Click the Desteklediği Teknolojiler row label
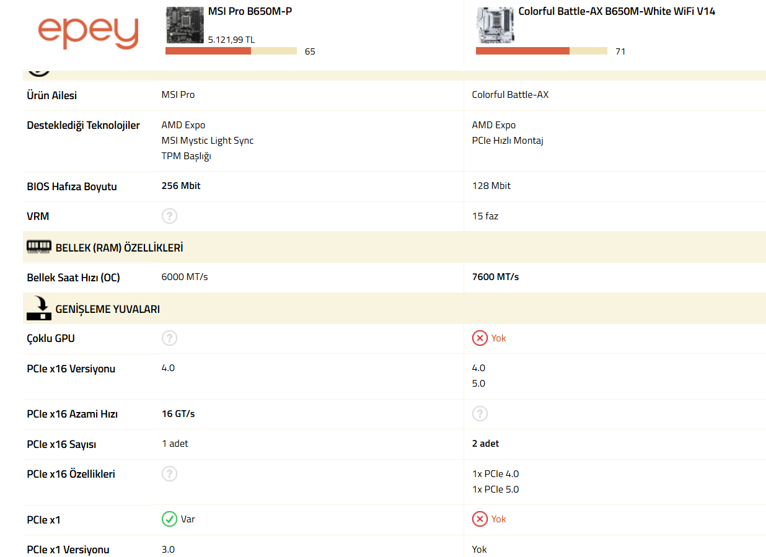Image resolution: width=766 pixels, height=557 pixels. 84,126
